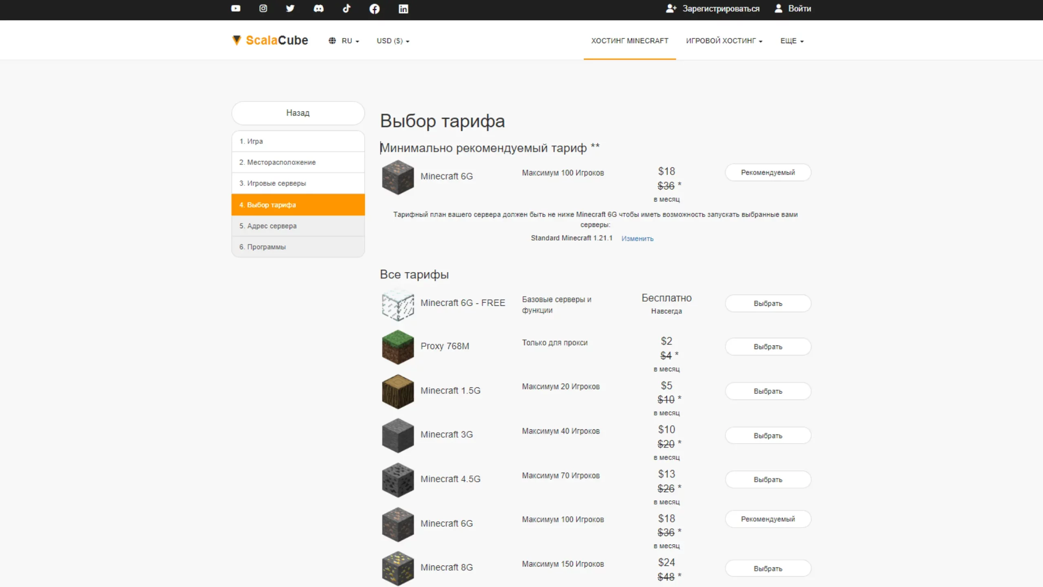Open the USD ($) currency dropdown

(x=393, y=41)
